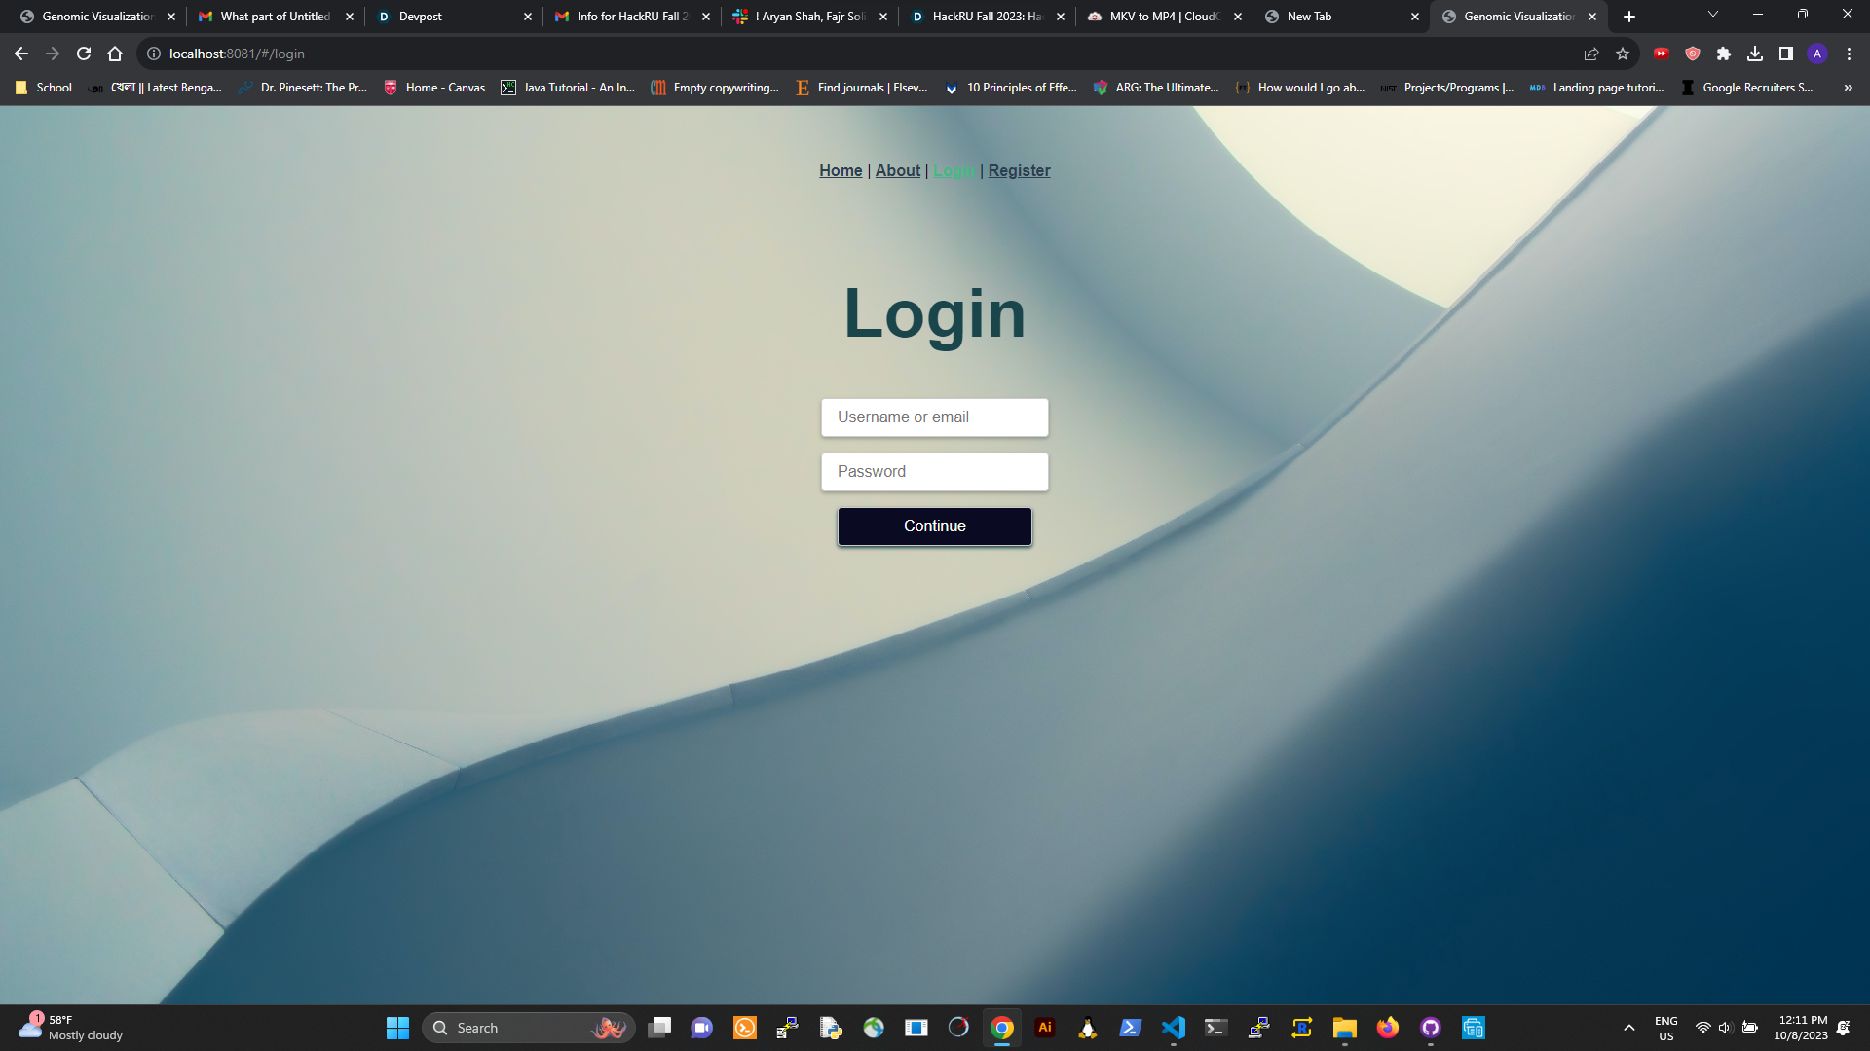The image size is (1870, 1051).
Task: Expand the tab search dropdown arrow
Action: coord(1713,15)
